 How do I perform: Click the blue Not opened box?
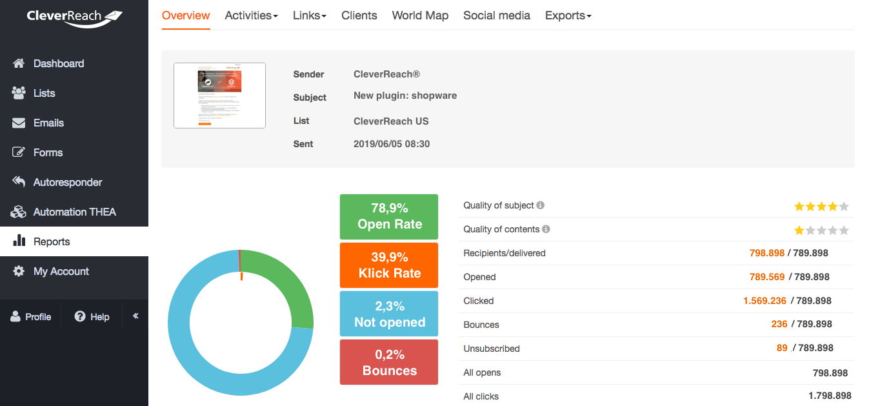pyautogui.click(x=389, y=314)
